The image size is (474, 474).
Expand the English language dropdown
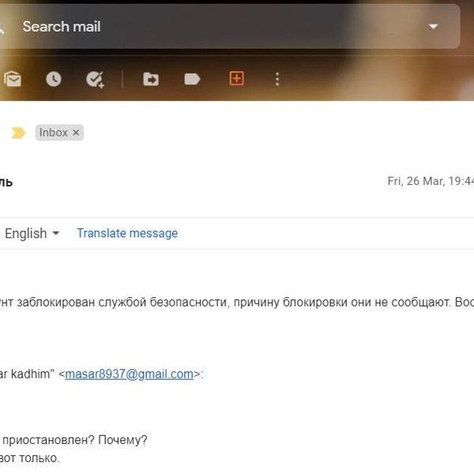[x=32, y=233]
